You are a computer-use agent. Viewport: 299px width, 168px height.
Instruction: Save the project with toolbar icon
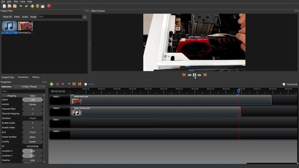point(14,6)
